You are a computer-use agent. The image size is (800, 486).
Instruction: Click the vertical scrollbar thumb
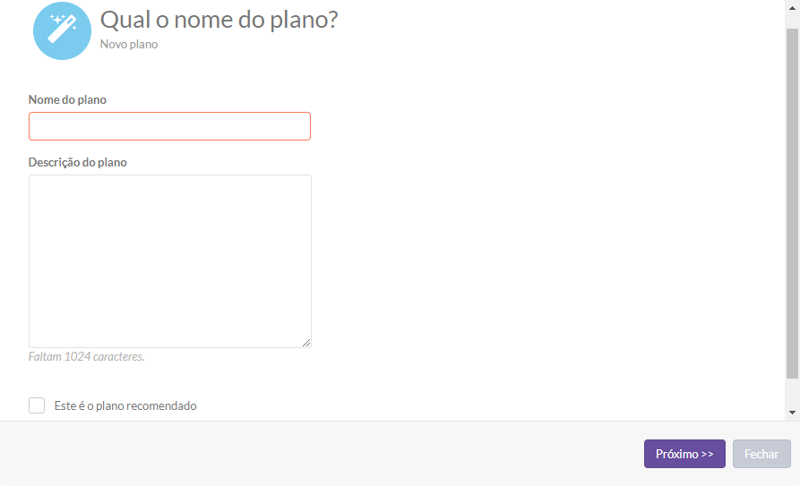click(x=792, y=203)
